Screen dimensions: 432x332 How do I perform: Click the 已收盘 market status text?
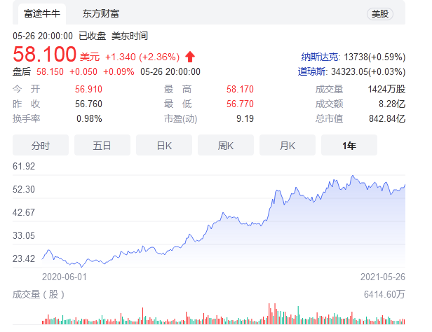coord(93,36)
